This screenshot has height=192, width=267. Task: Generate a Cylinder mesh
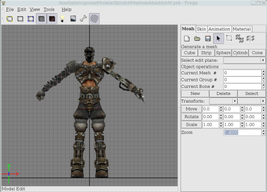(240, 53)
